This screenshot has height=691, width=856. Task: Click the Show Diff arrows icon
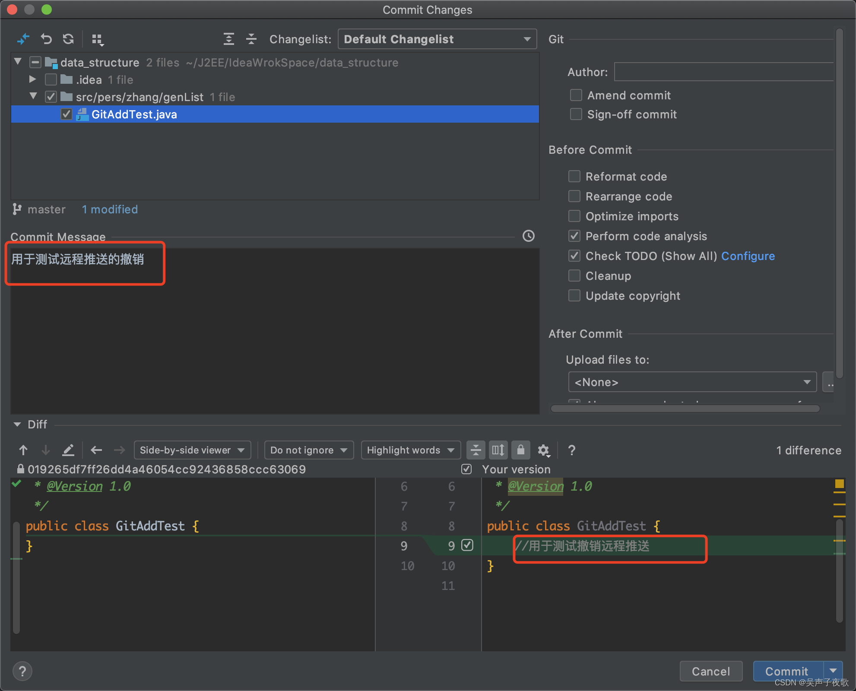(23, 39)
